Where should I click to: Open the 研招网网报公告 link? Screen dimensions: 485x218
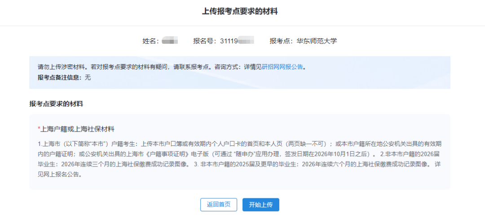tap(282, 67)
